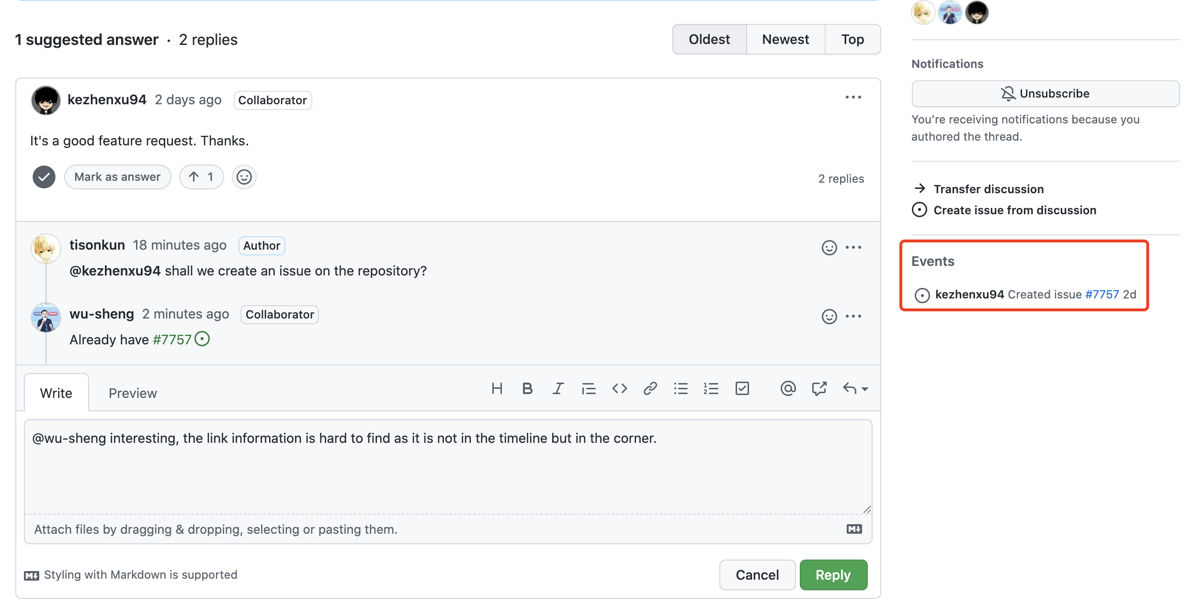
Task: Sort comments by Newest
Action: [x=785, y=39]
